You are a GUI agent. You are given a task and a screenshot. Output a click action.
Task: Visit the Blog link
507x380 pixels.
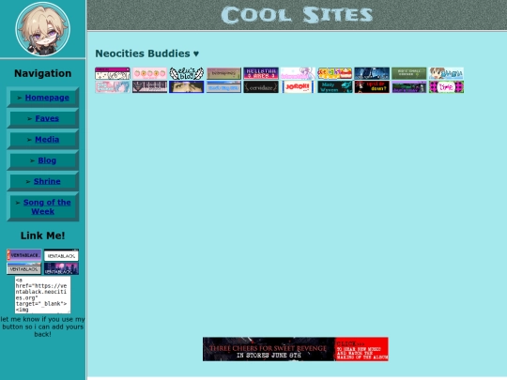coord(47,160)
